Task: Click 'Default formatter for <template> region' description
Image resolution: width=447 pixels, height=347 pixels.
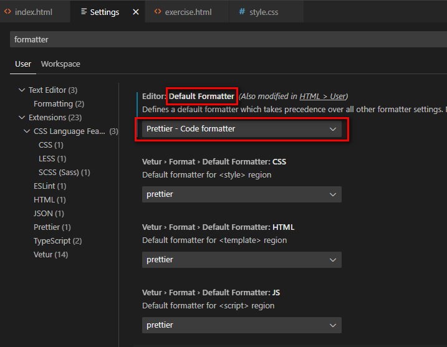Action: click(214, 240)
